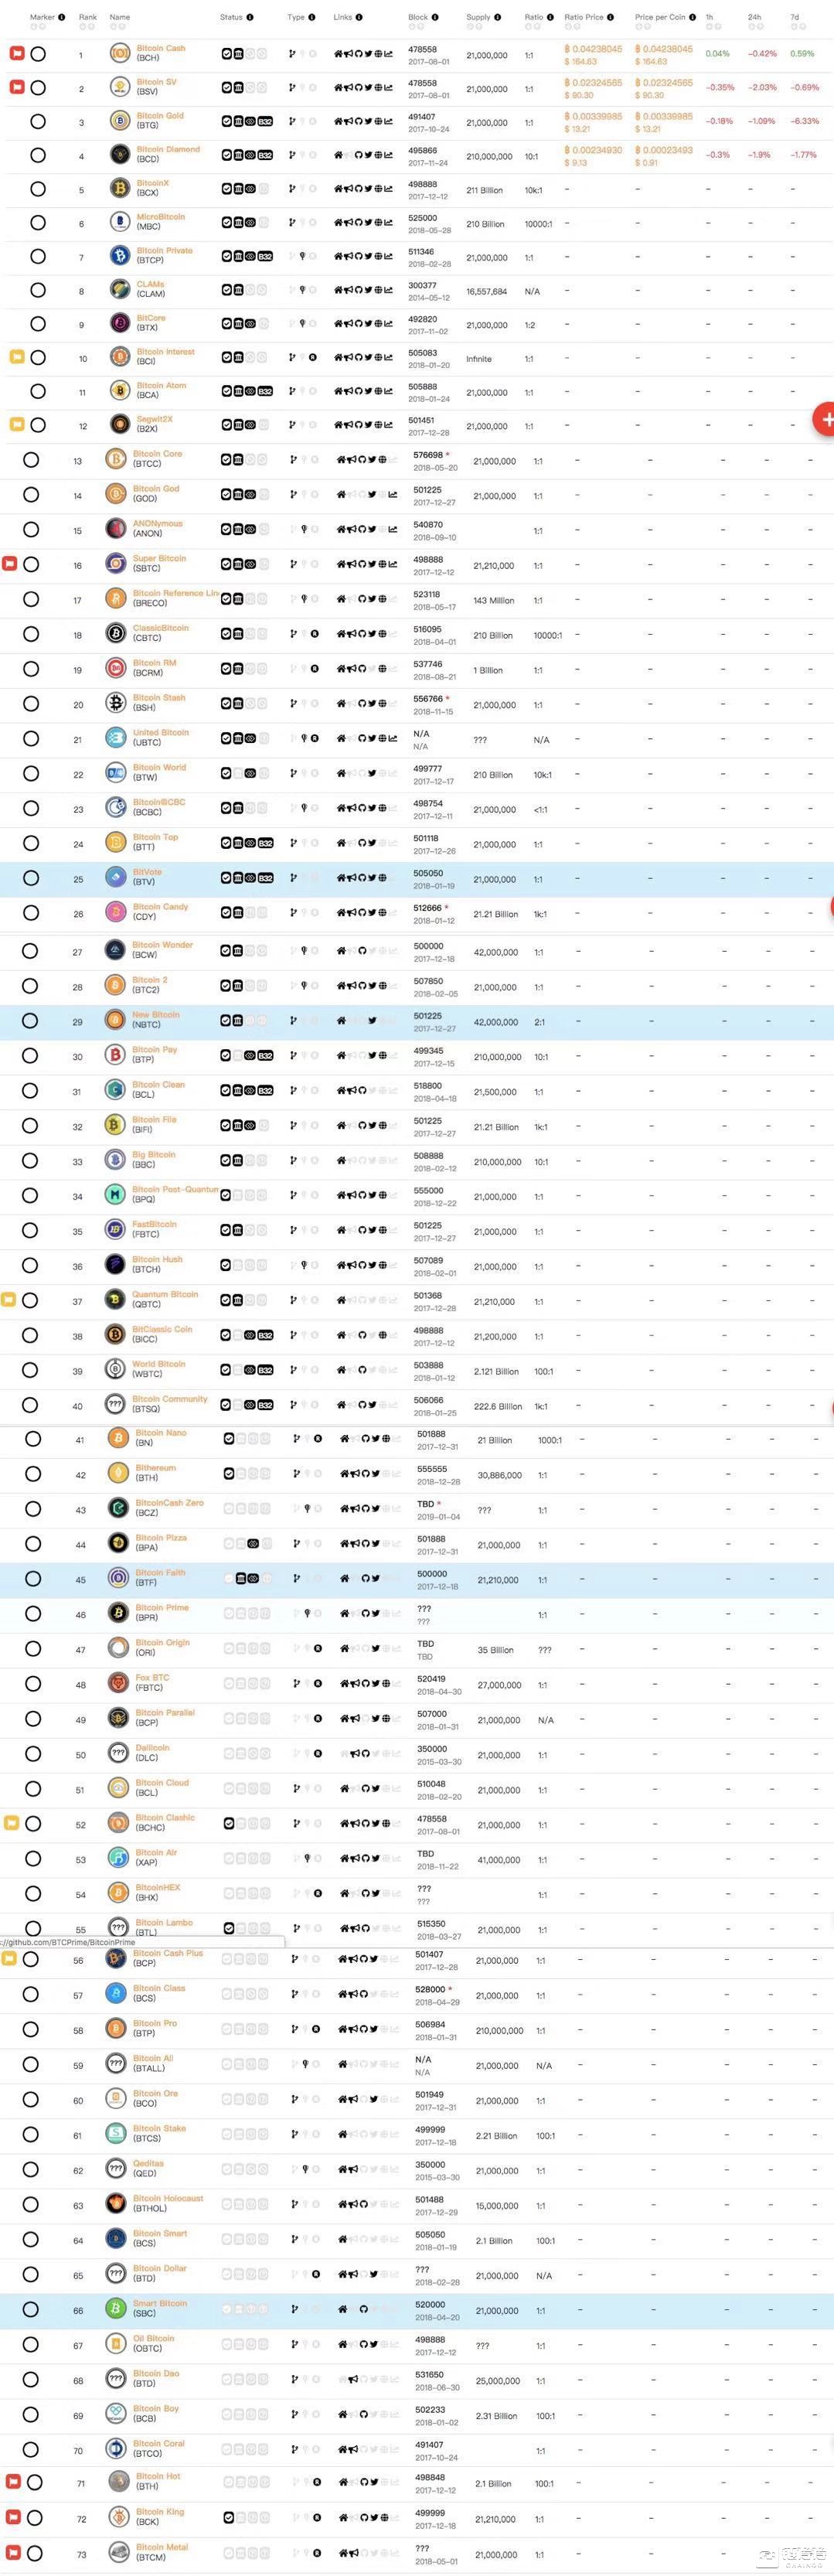Open the homepage icon in the BitVote (BTV) row

pyautogui.click(x=341, y=877)
